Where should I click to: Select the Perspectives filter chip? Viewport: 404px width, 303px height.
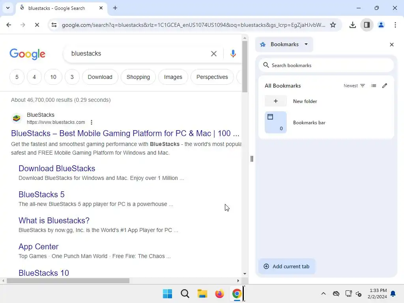point(212,77)
